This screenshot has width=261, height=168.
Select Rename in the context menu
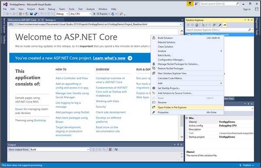pos(187,102)
